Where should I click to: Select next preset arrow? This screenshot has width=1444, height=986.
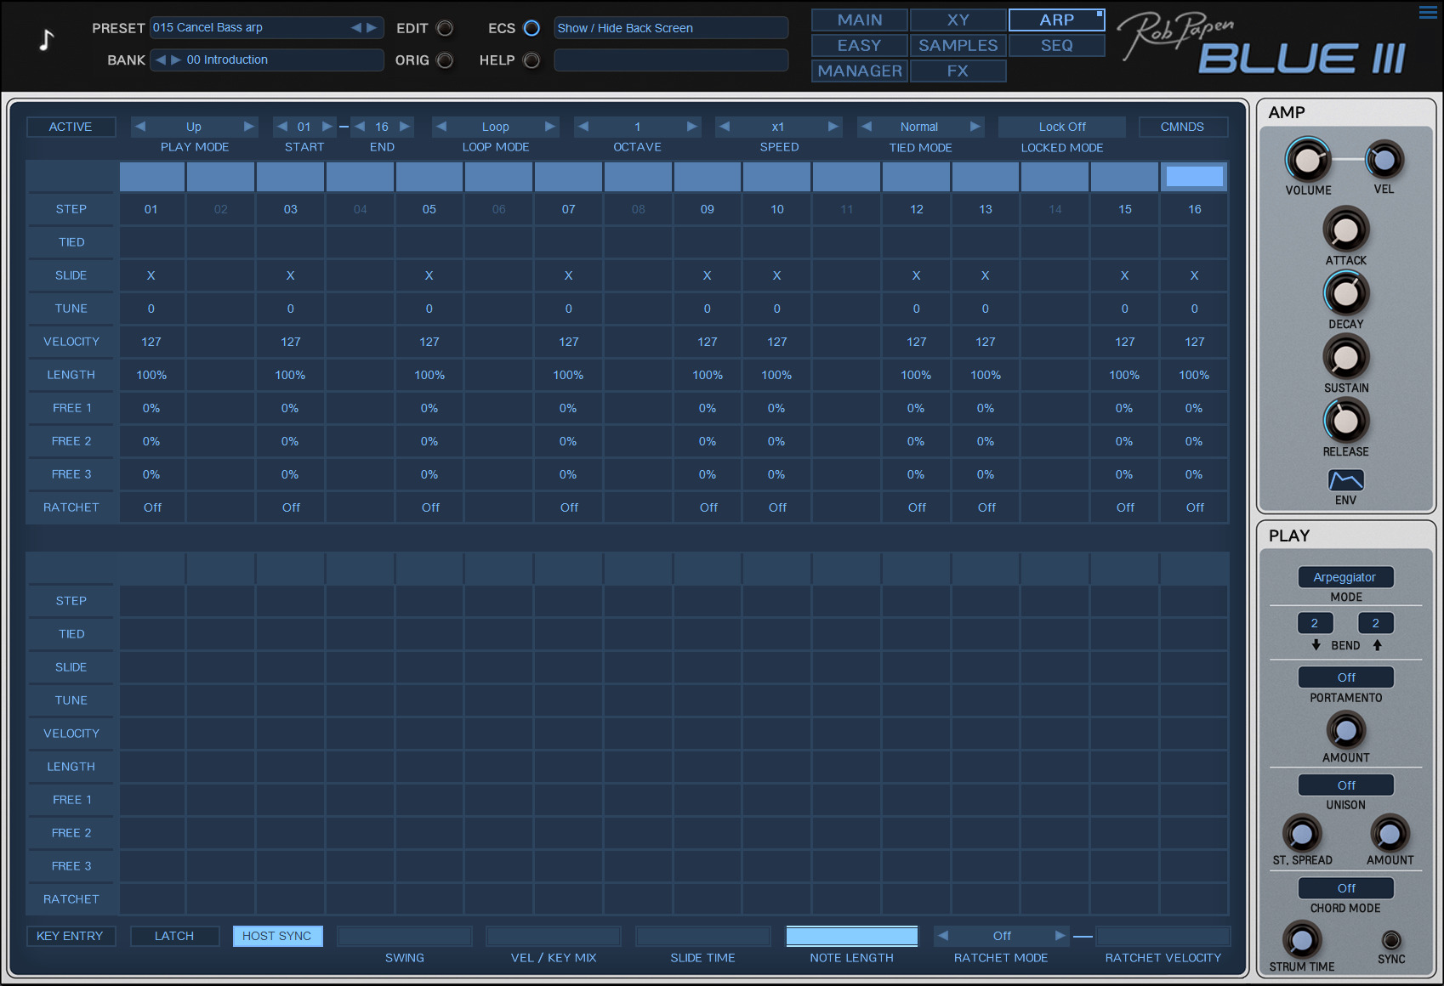click(x=372, y=27)
